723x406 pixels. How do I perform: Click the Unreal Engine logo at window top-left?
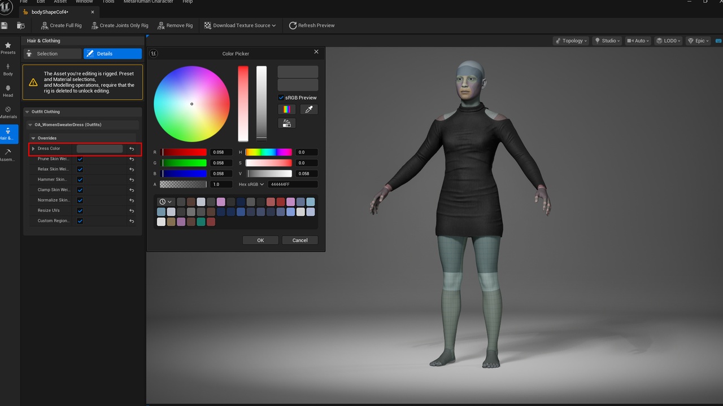(6, 7)
